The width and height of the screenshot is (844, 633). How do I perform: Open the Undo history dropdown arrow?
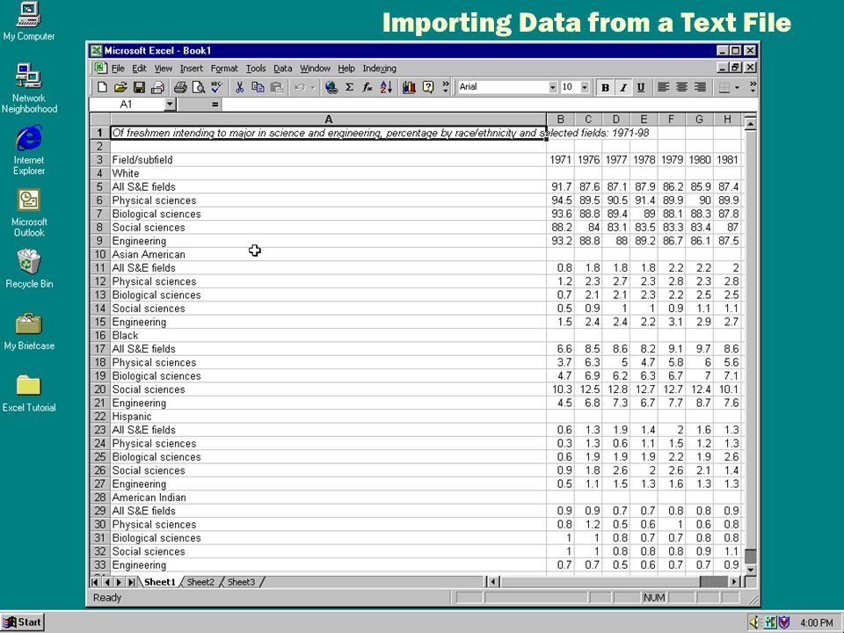tap(313, 87)
